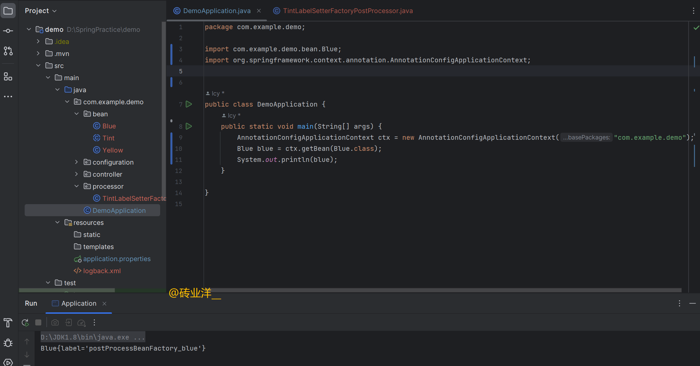
Task: Open the Debug tool window bug icon
Action: tap(8, 343)
